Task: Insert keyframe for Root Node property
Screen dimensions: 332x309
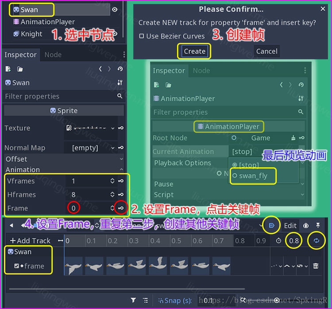Action: pyautogui.click(x=302, y=138)
